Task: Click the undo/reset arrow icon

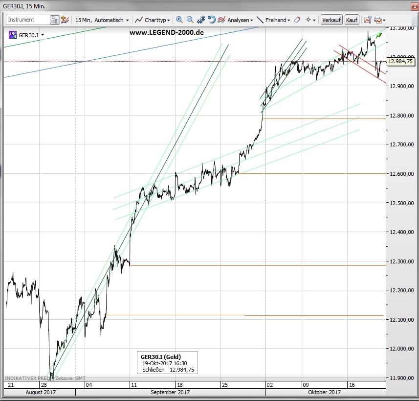Action: pos(211,20)
